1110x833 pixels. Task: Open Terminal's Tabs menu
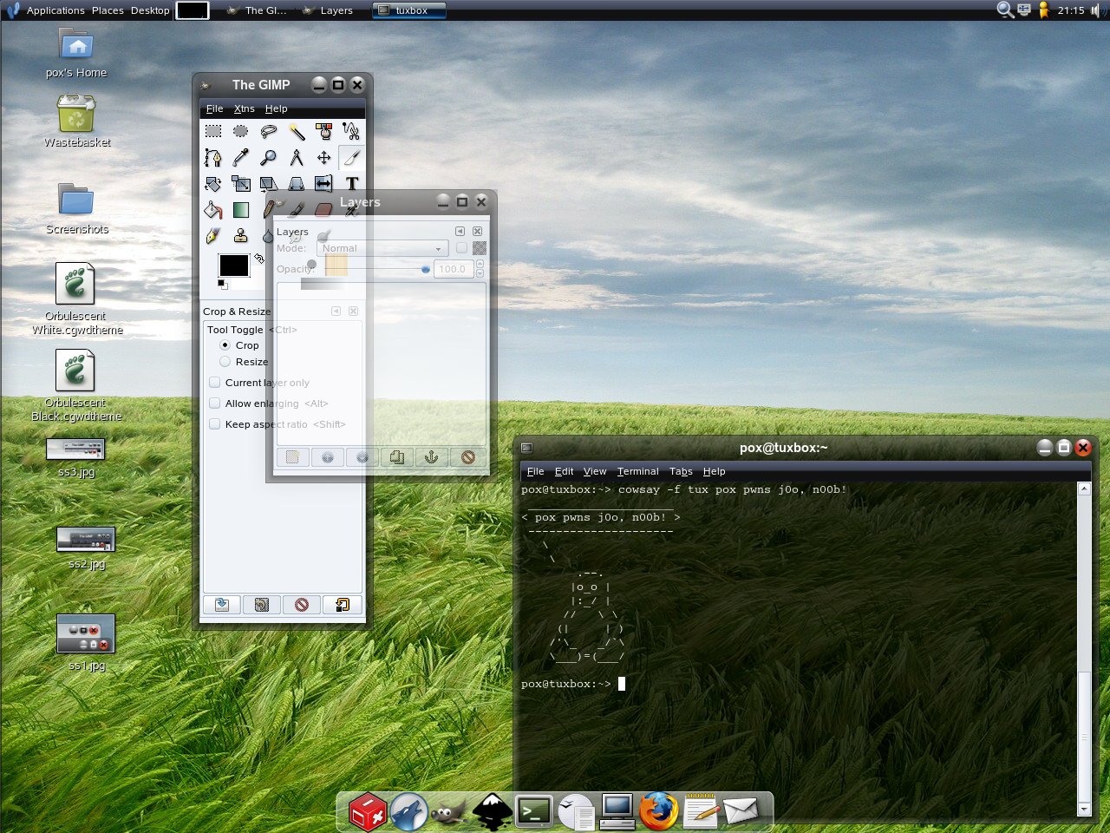pyautogui.click(x=681, y=471)
